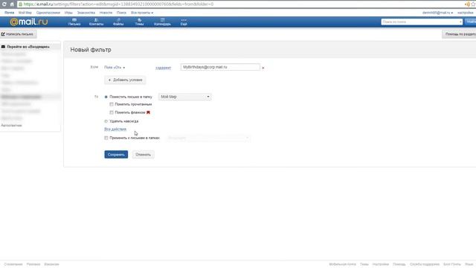Select the 'Поместить письмо в папку' radio button
The width and height of the screenshot is (476, 268).
[x=106, y=97]
